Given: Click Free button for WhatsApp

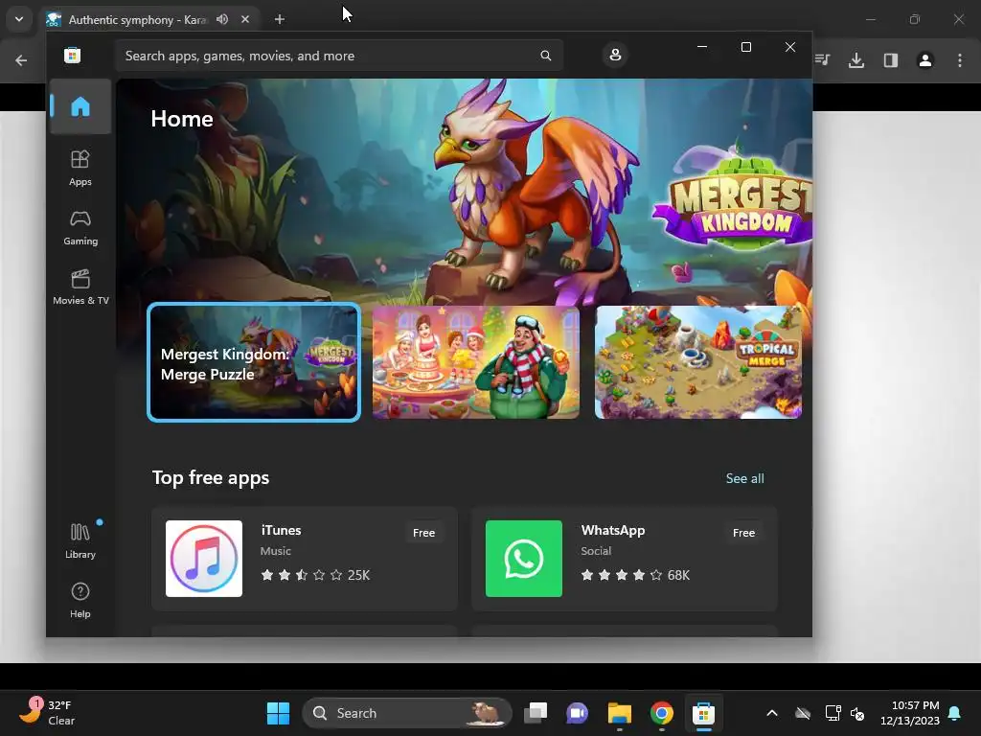Looking at the screenshot, I should [x=743, y=533].
